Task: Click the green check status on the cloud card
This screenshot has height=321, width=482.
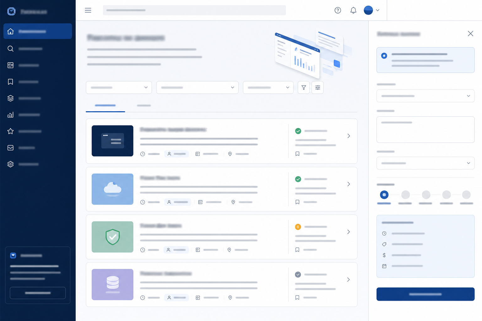Action: point(298,179)
